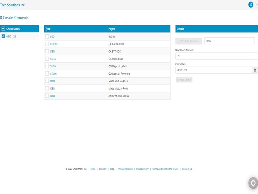Viewport: 258px width, 194px height.
Task: Select the CA CASDI-EDD row checkbox
Action: coord(47,44)
